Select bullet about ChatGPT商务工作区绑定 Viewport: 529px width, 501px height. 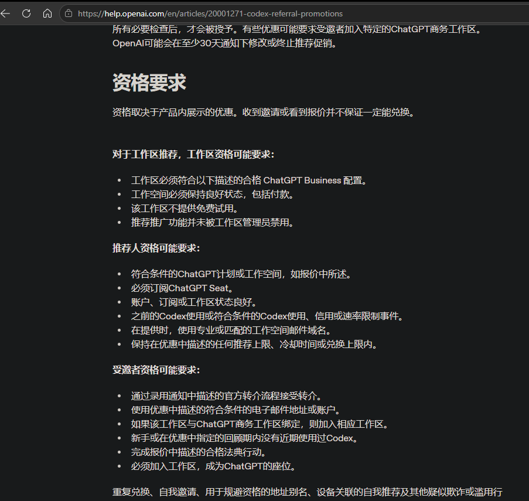pos(260,424)
